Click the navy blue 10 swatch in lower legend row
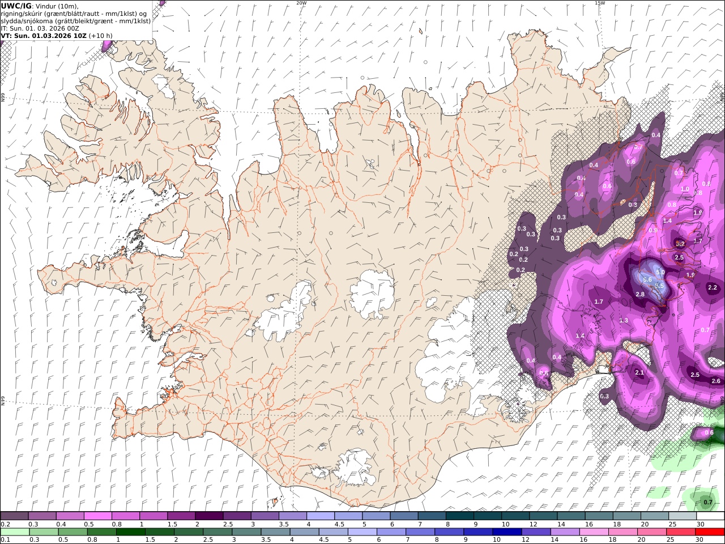725x544 pixels. point(506,532)
